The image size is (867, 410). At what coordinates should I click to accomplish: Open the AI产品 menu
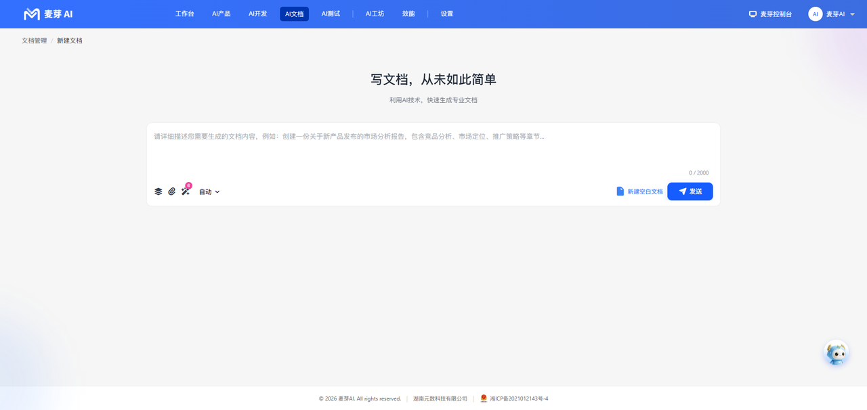pos(221,14)
